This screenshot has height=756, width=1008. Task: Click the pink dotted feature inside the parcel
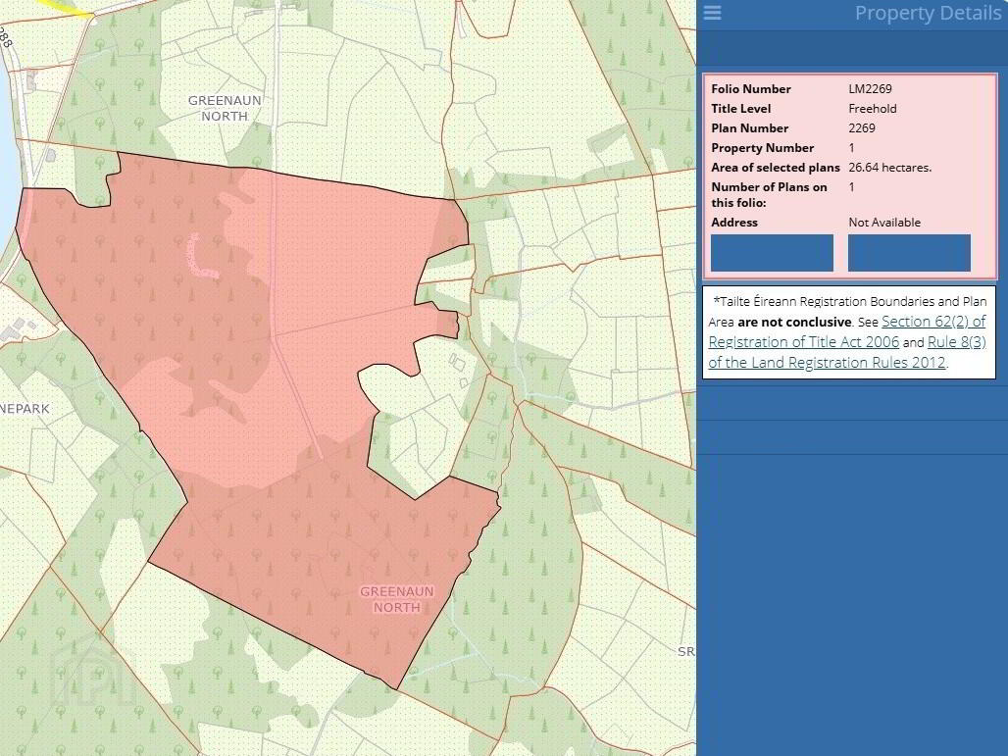pos(199,259)
